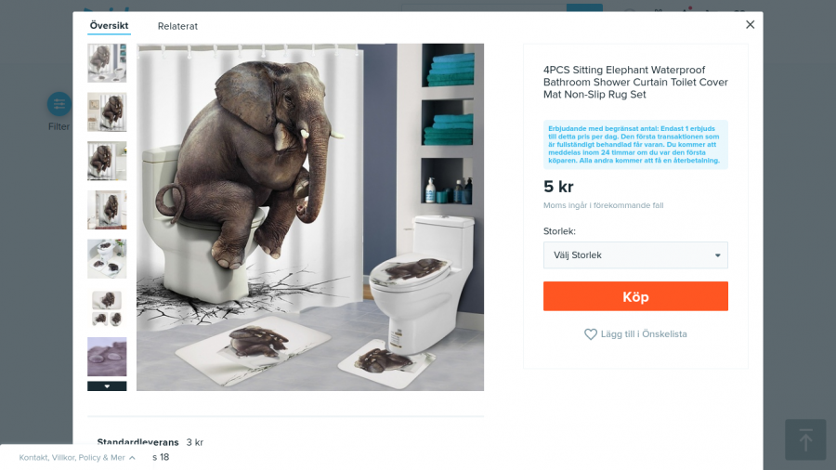Open the sixth thumbnail showing rug set pieces
The width and height of the screenshot is (836, 470).
[x=107, y=307]
